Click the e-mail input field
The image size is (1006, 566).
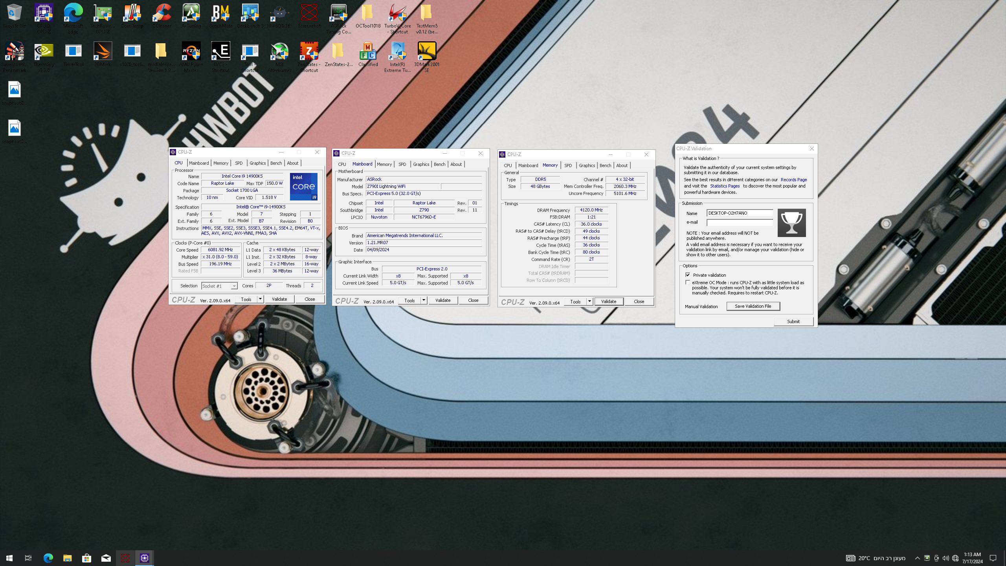(740, 222)
